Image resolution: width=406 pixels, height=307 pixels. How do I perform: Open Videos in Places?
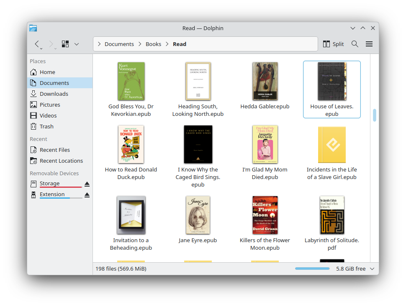click(60, 115)
